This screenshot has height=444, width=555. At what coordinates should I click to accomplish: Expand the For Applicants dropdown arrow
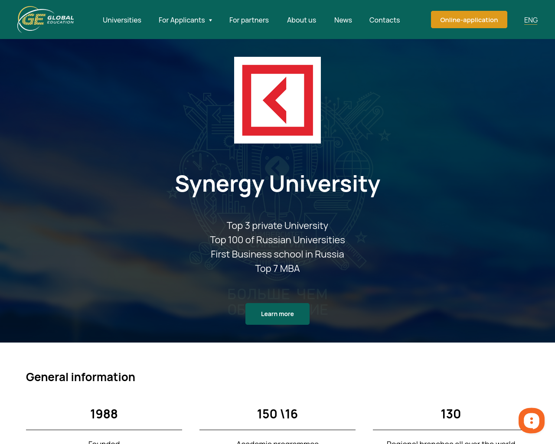point(210,20)
